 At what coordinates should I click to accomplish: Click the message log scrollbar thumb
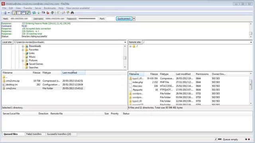coord(251,33)
